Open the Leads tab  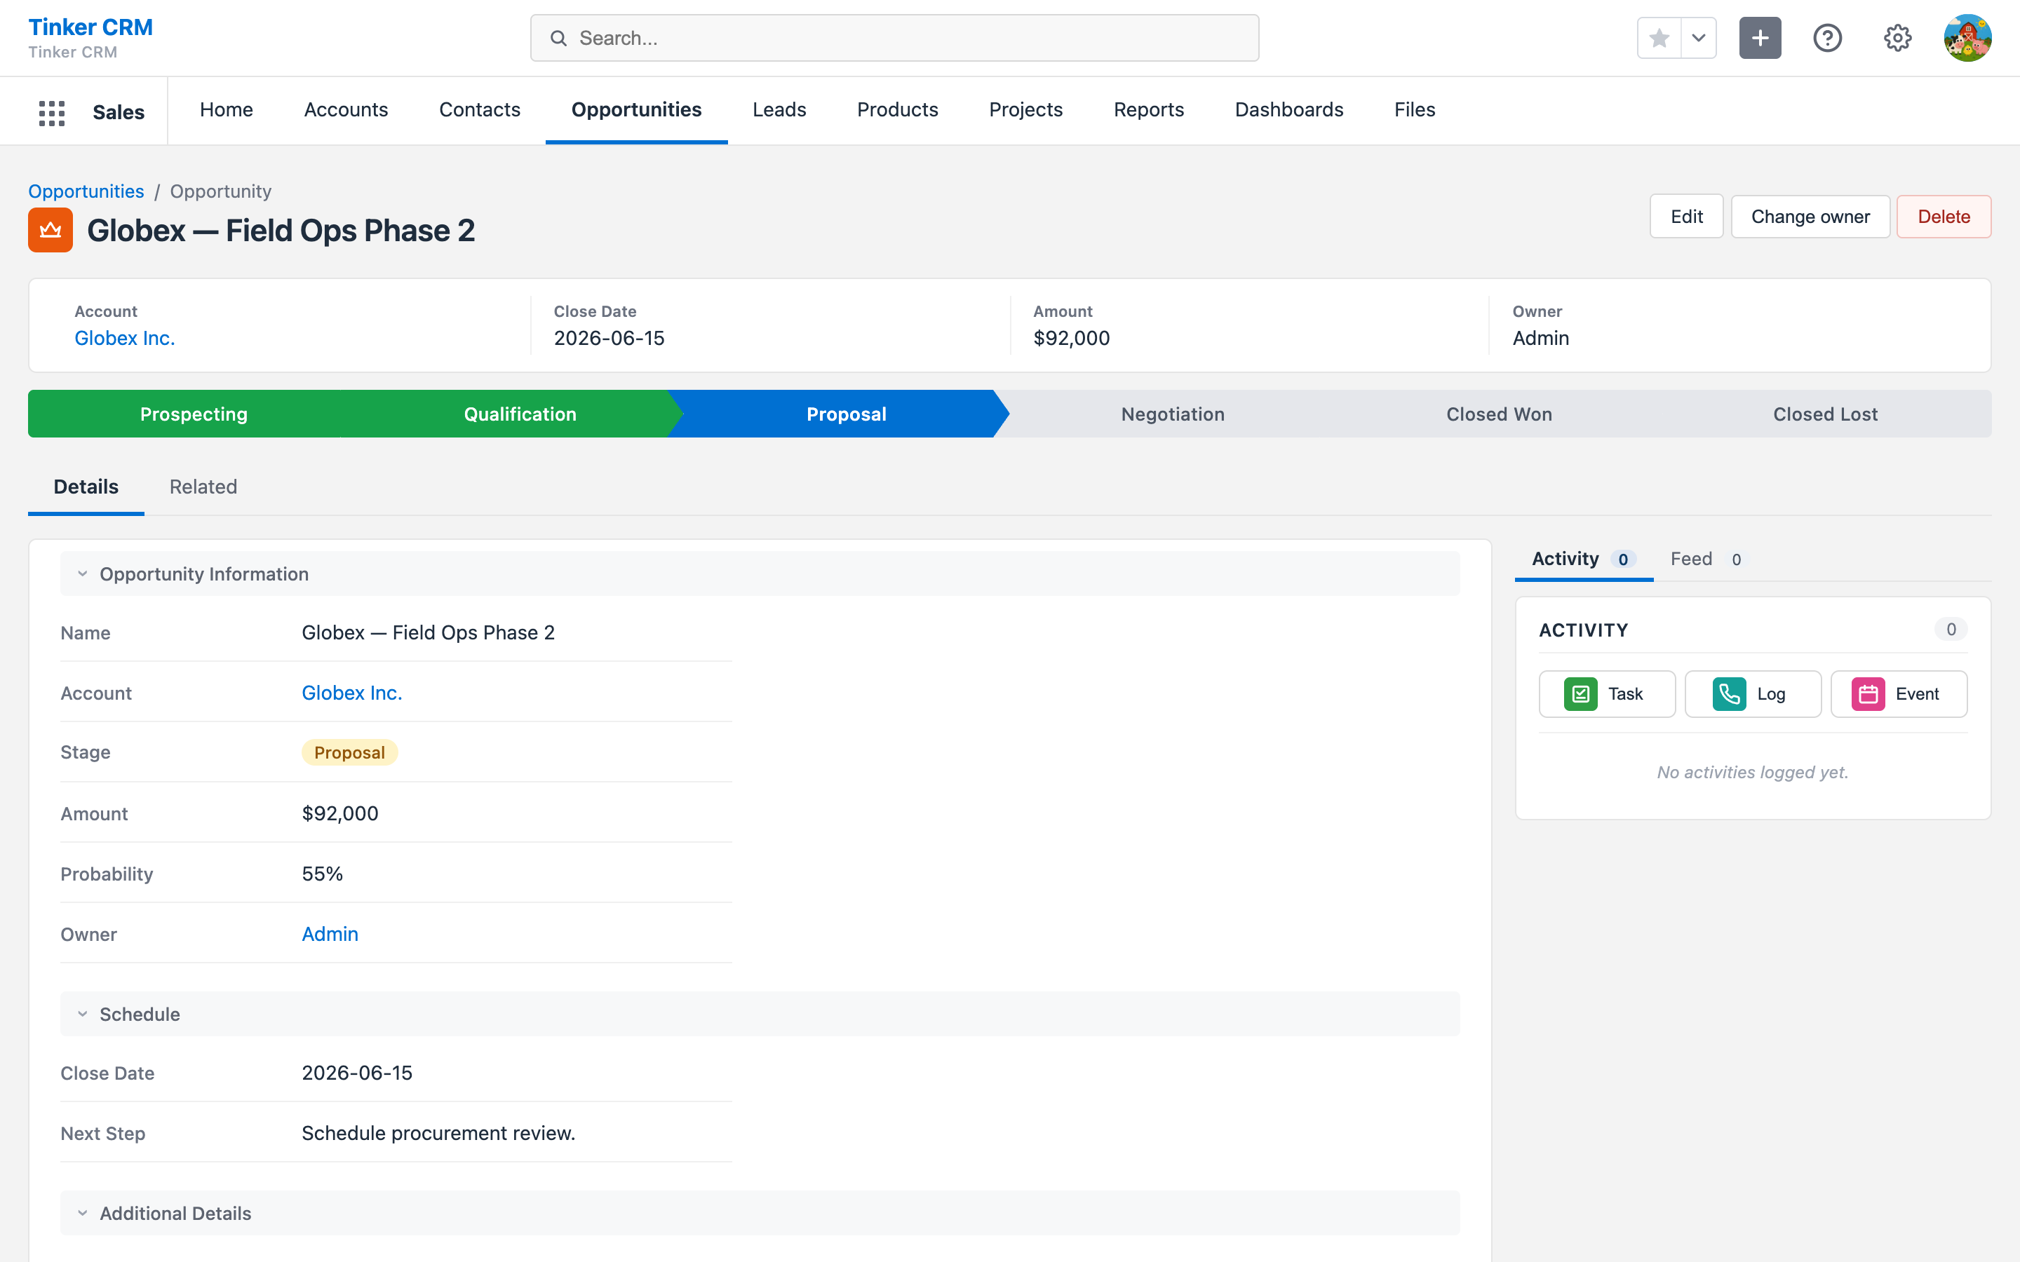pos(779,109)
